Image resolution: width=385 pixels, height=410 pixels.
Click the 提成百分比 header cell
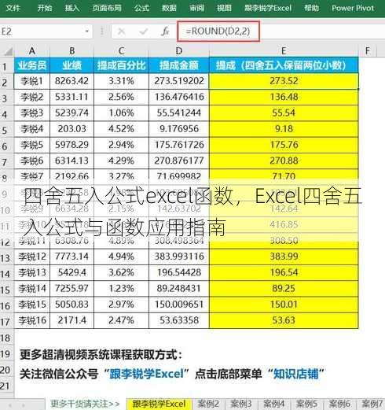coord(121,65)
